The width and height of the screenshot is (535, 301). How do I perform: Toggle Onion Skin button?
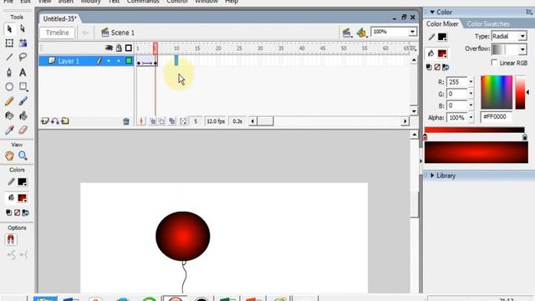click(x=152, y=121)
